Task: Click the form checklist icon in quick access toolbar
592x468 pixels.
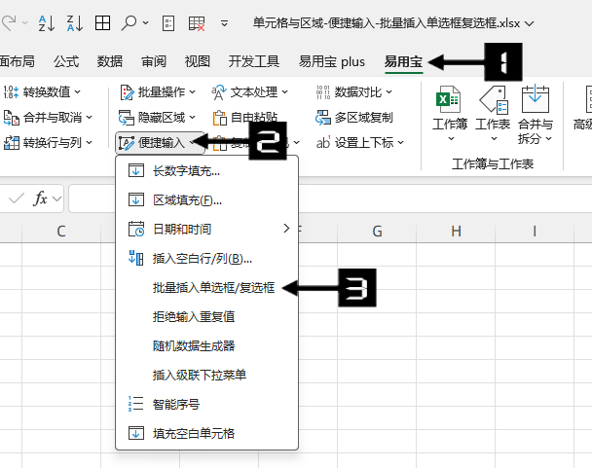Action: pos(168,23)
